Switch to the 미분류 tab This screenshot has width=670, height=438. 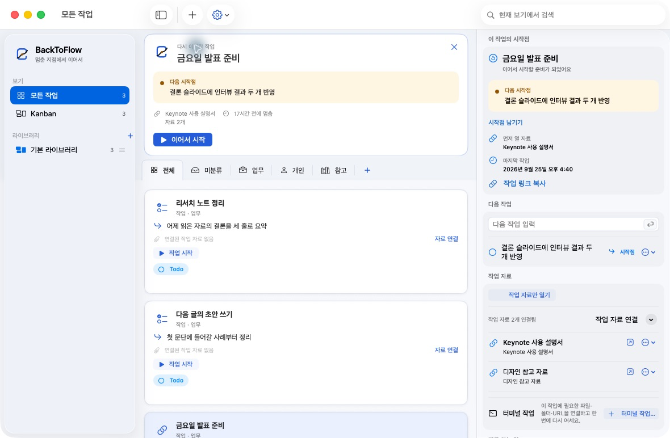click(207, 170)
